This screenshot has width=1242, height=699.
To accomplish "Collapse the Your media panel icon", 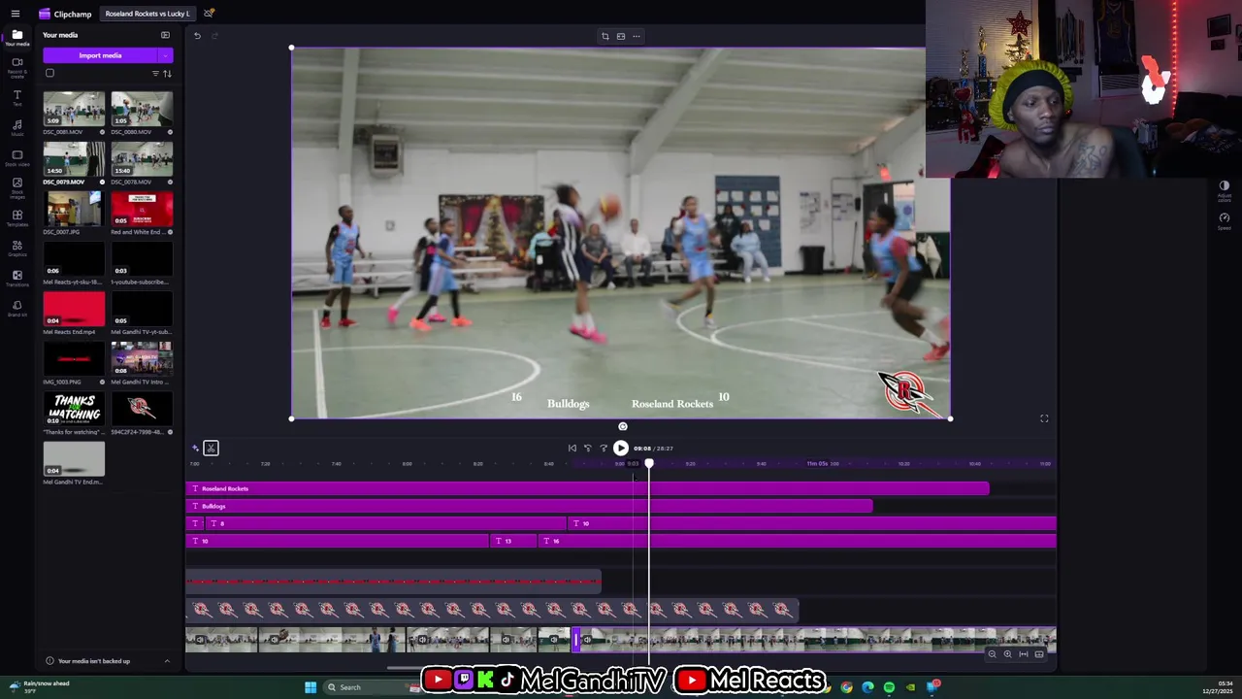I will pyautogui.click(x=165, y=35).
